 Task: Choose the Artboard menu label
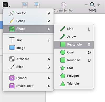coord(23,59)
